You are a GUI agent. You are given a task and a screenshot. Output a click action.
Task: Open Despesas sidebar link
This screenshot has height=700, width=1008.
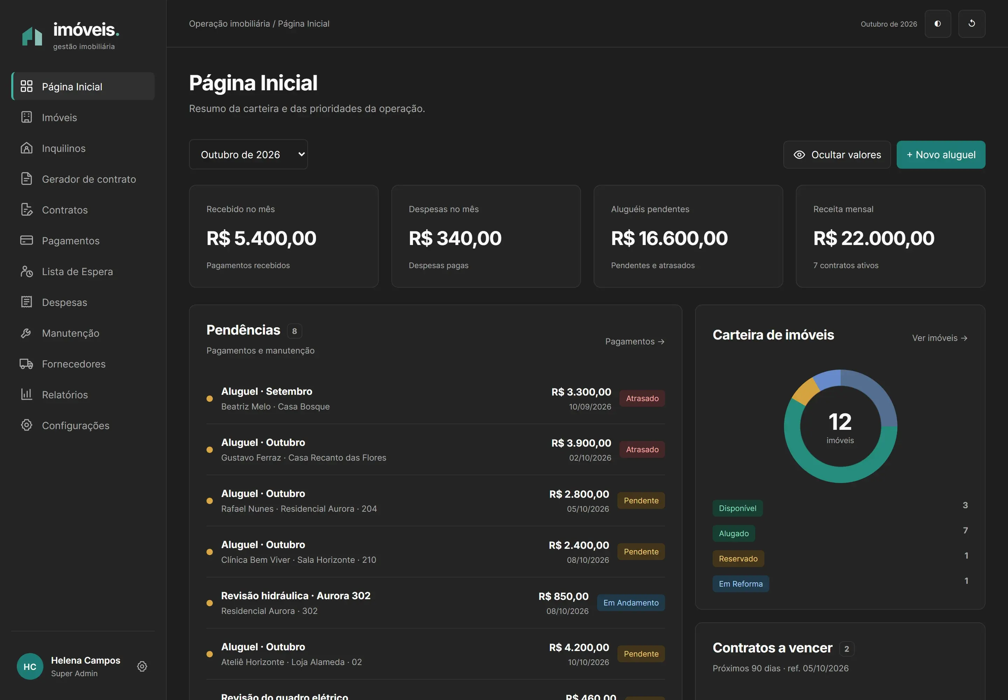pos(83,302)
